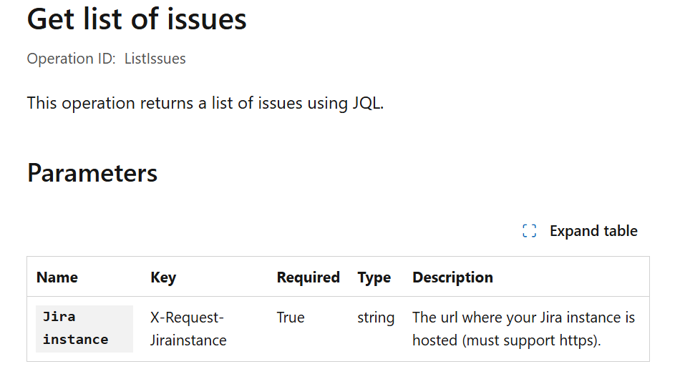The image size is (680, 369).
Task: Click the Description column header
Action: coord(452,277)
